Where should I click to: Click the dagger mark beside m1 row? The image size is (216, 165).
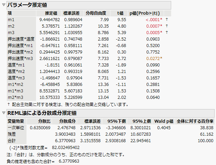pyautogui.click(x=167, y=19)
